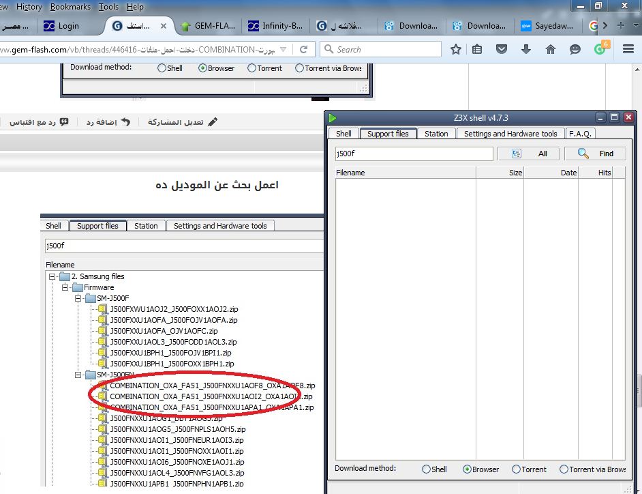Go to Firefox home page icon
The width and height of the screenshot is (642, 494).
551,50
